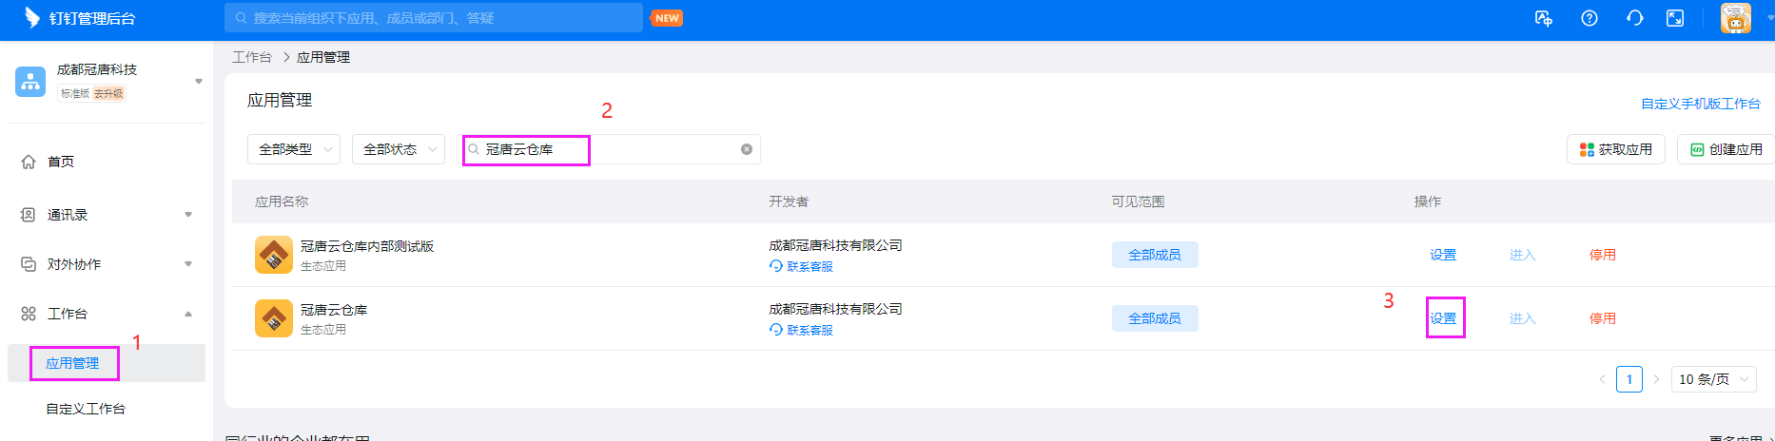Open 对外协作 menu item
Image resolution: width=1775 pixels, height=441 pixels.
74,264
